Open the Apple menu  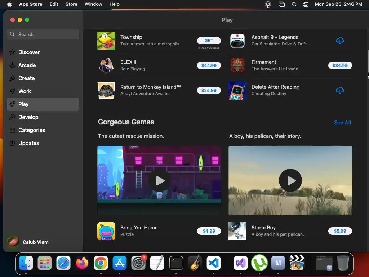[9, 4]
